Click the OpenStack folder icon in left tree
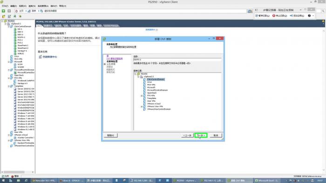The image size is (326, 183). 12,75
